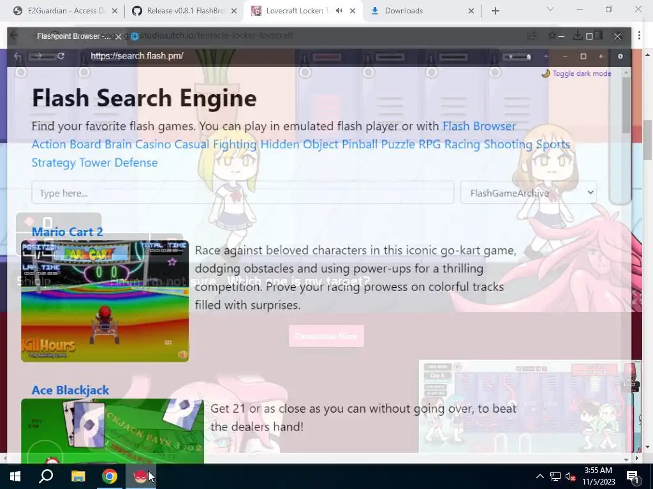Switch to Chrome from the taskbar
This screenshot has height=489, width=653.
pyautogui.click(x=110, y=476)
